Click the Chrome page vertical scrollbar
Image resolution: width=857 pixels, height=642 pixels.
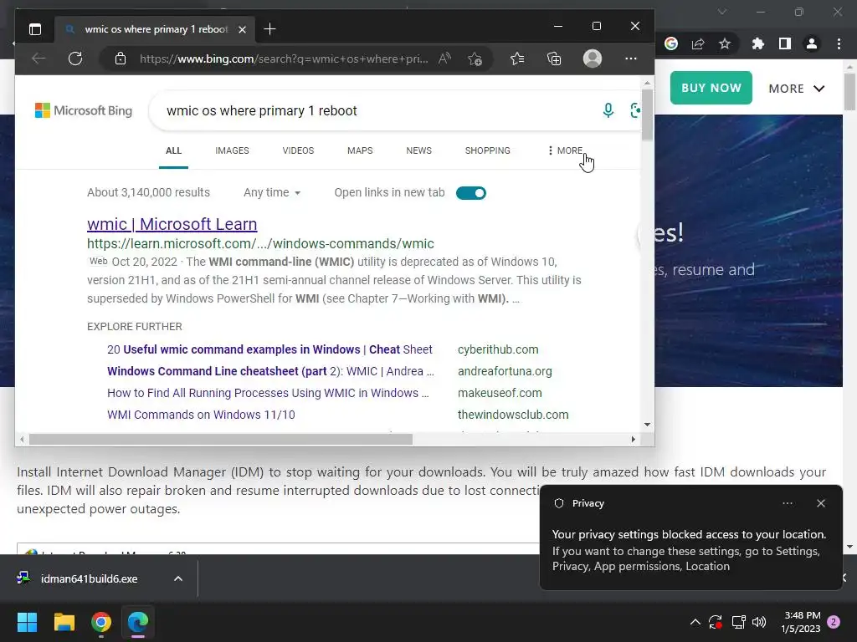850,90
